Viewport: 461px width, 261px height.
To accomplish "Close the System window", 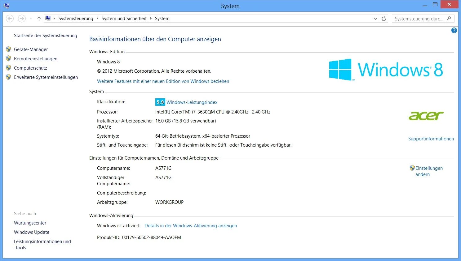I will (x=449, y=5).
